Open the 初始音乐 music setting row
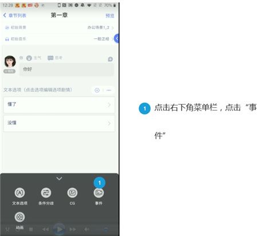This screenshot has width=275, height=236. (59, 39)
